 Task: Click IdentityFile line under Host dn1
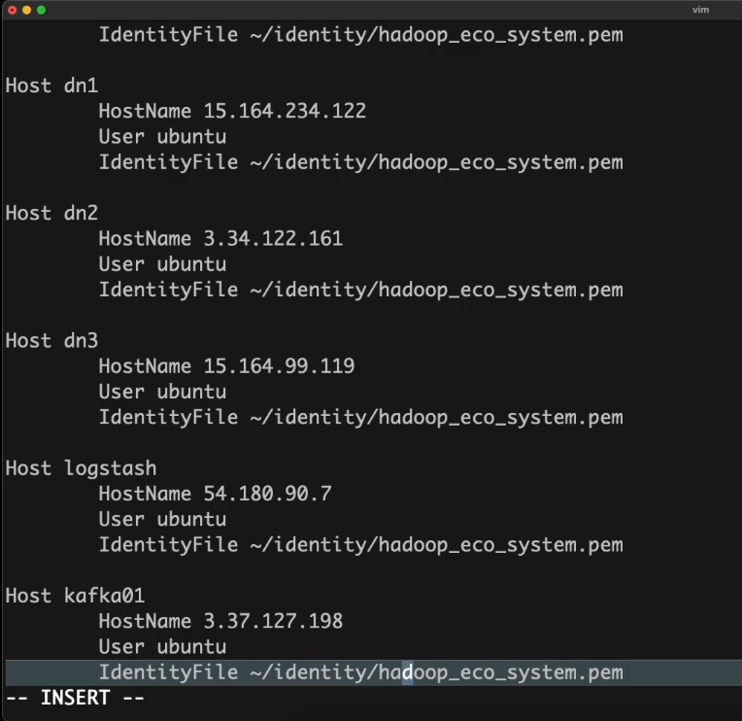[360, 162]
